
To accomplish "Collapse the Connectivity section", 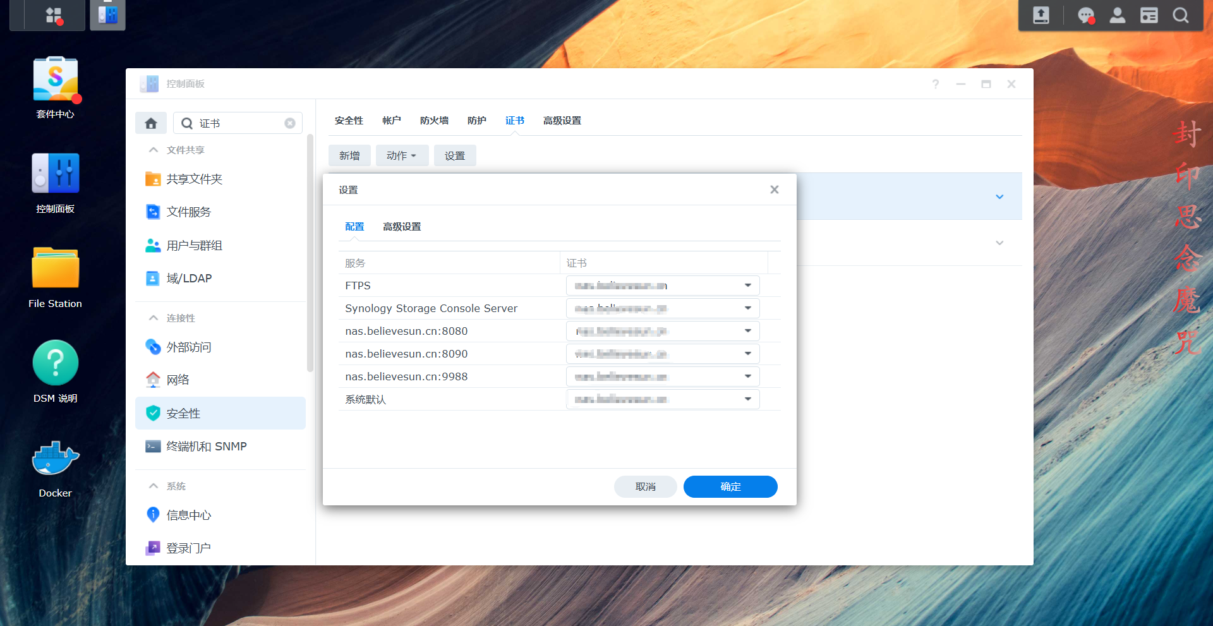I will tap(153, 318).
